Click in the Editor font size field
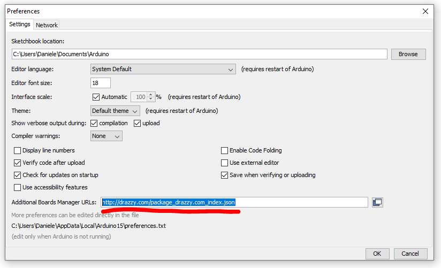The height and width of the screenshot is (268, 441). 100,83
